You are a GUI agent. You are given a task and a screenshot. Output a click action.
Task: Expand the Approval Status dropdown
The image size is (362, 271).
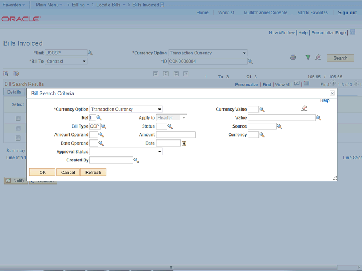[126, 152]
